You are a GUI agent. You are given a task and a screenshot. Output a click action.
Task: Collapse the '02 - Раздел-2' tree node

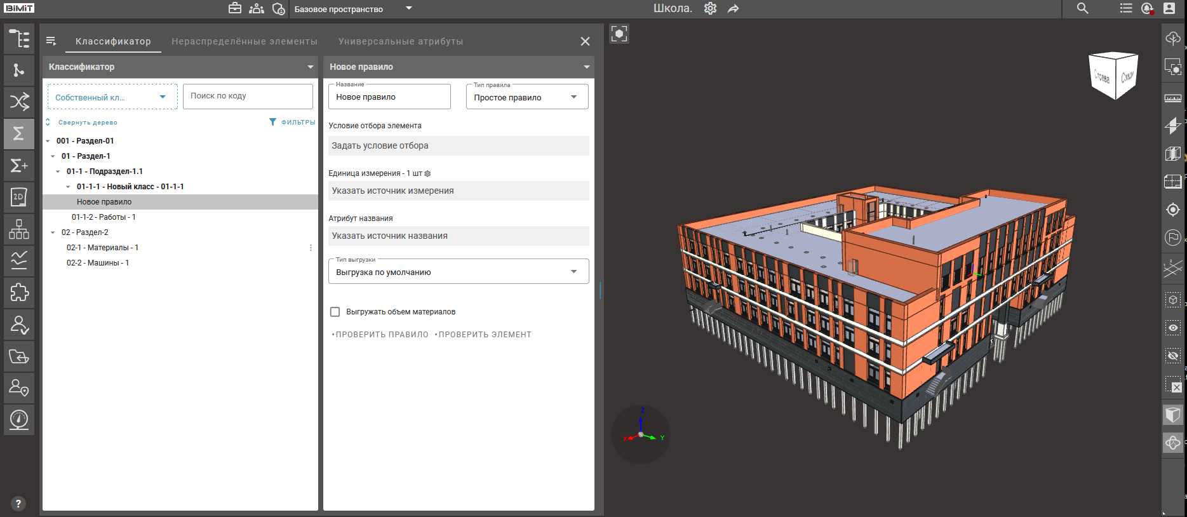pos(53,232)
